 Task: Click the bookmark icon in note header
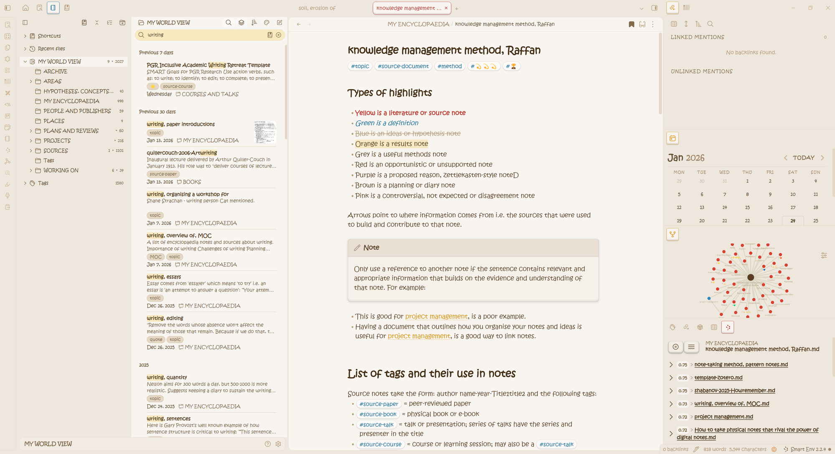click(631, 24)
